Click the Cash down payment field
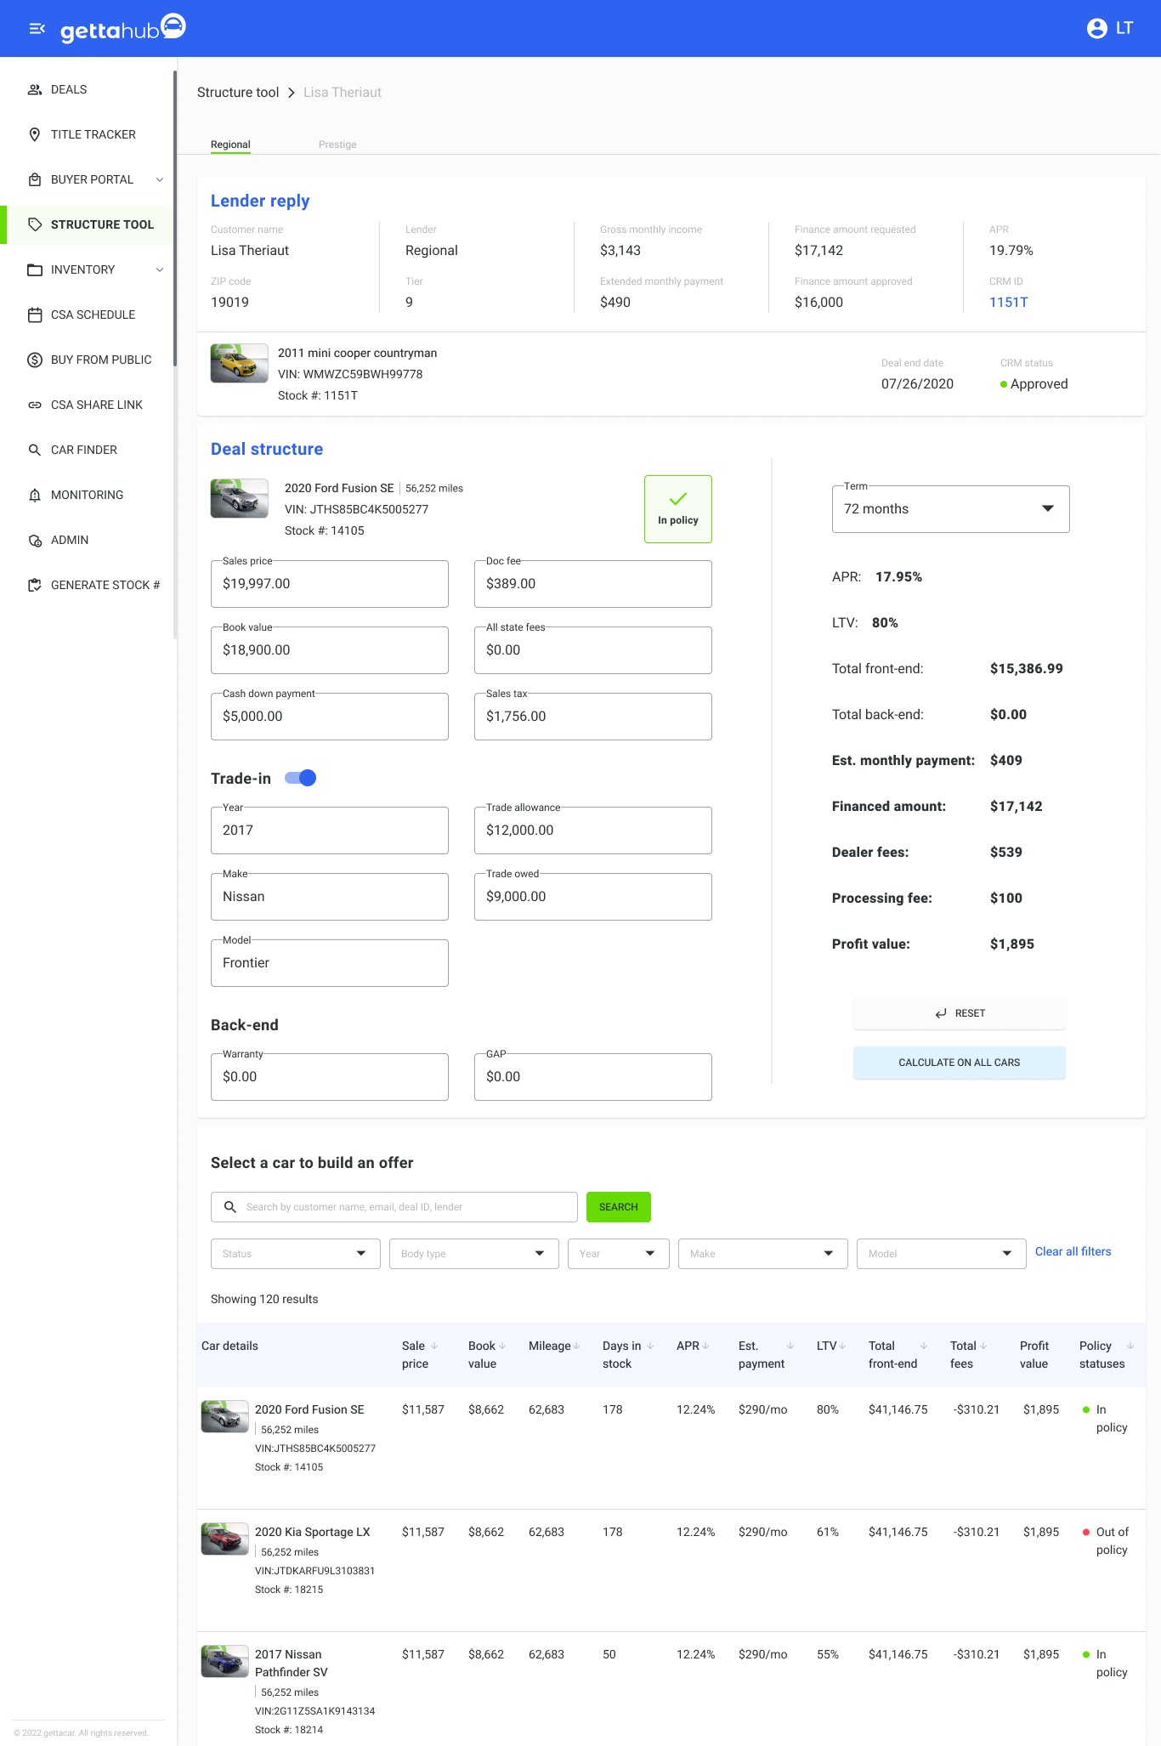The image size is (1161, 1746). [x=330, y=717]
